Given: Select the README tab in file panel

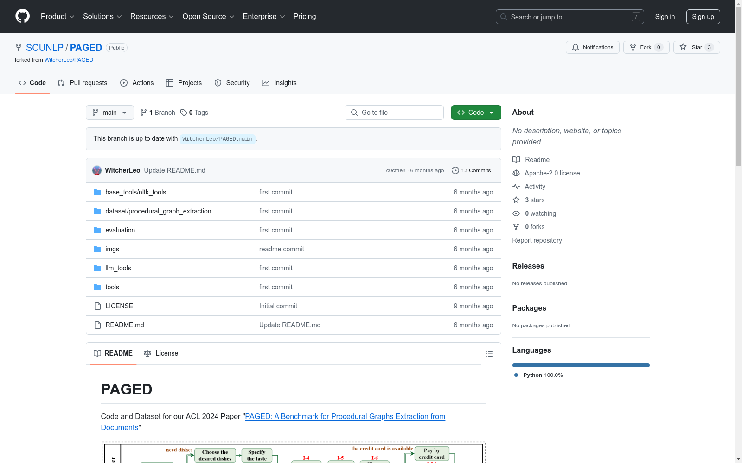Looking at the screenshot, I should pyautogui.click(x=113, y=353).
